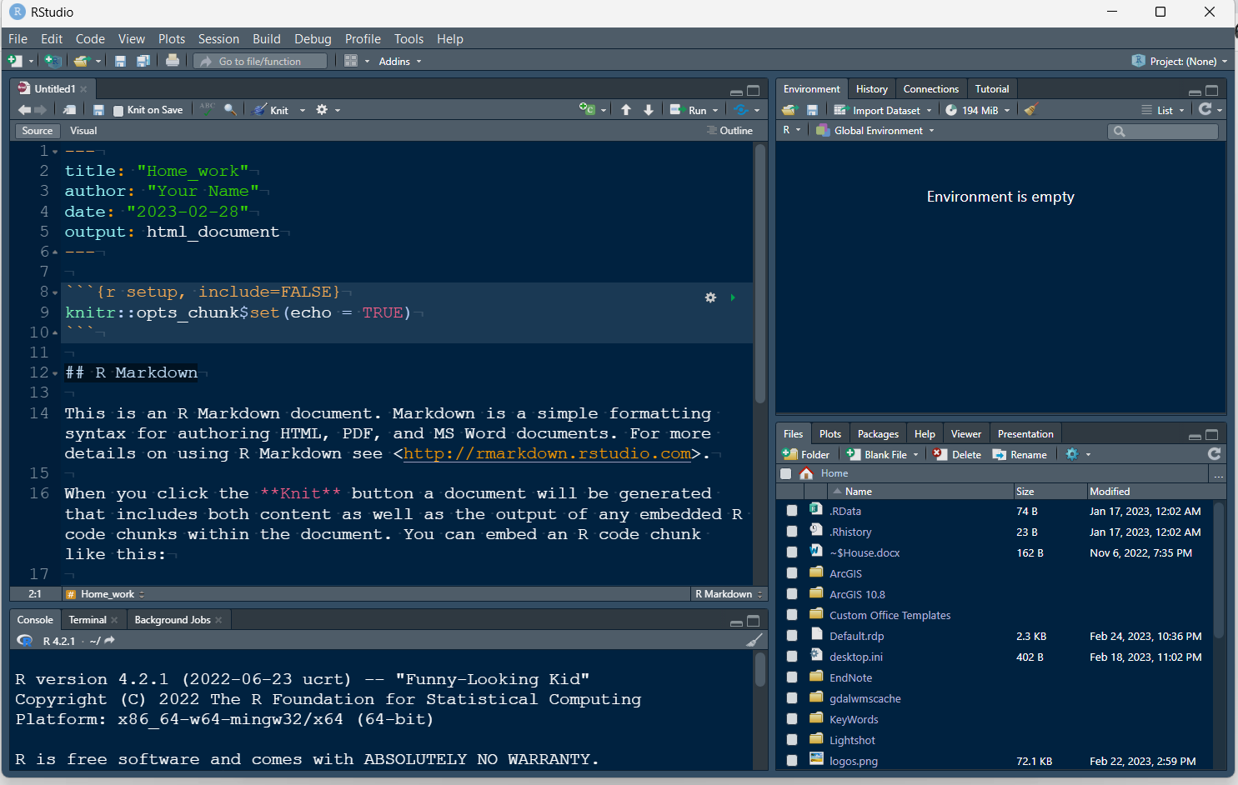Open the Import Dataset dropdown
The width and height of the screenshot is (1238, 785).
884,110
